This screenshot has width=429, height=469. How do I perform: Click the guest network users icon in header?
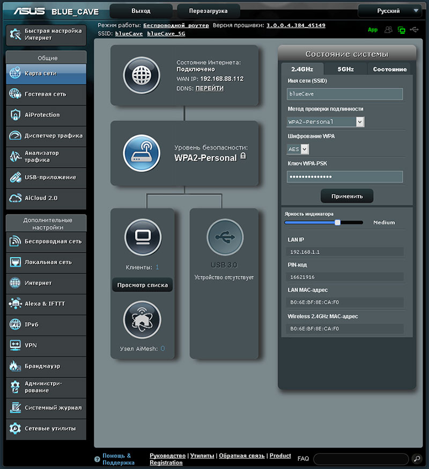pos(388,30)
